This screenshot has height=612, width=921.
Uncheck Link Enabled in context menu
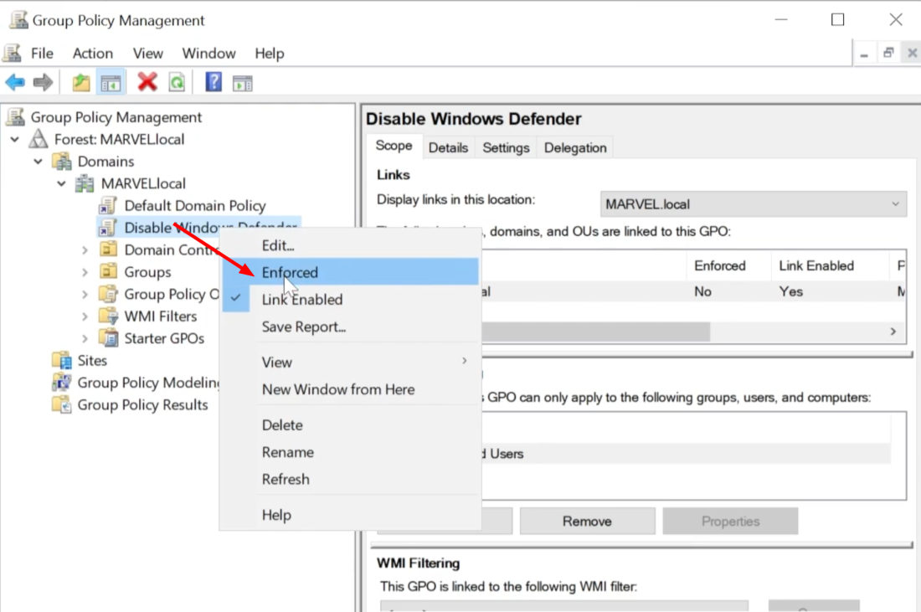(301, 299)
